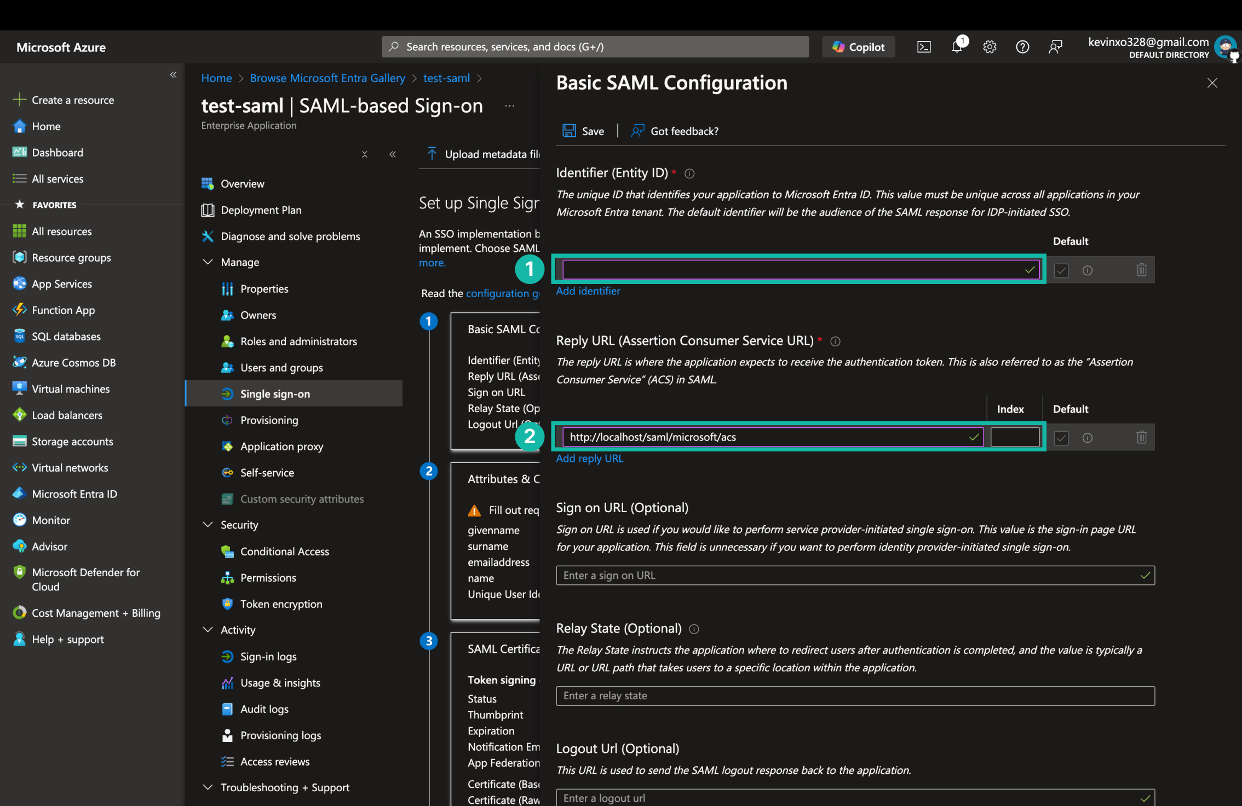Click Add reply URL link

point(590,459)
